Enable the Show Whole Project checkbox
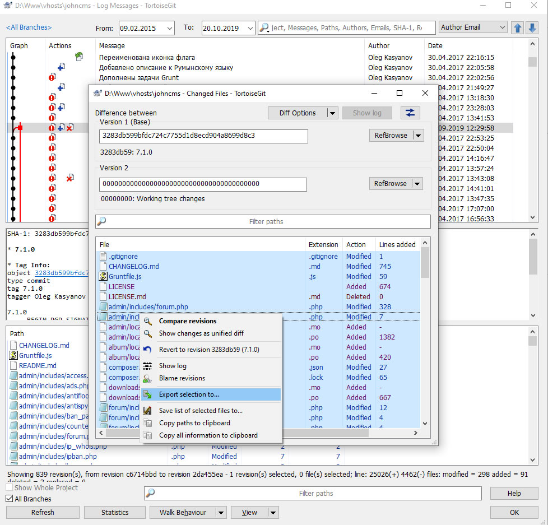This screenshot has width=548, height=525. [x=10, y=487]
